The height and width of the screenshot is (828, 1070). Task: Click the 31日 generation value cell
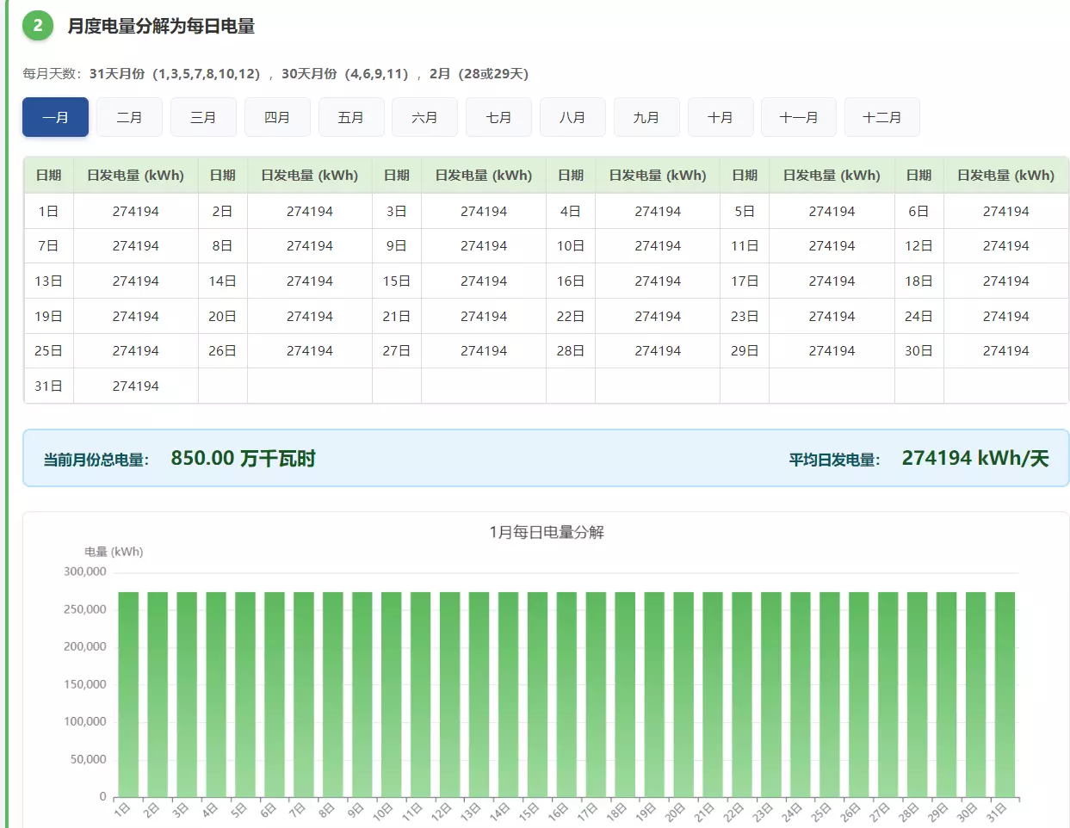(135, 386)
